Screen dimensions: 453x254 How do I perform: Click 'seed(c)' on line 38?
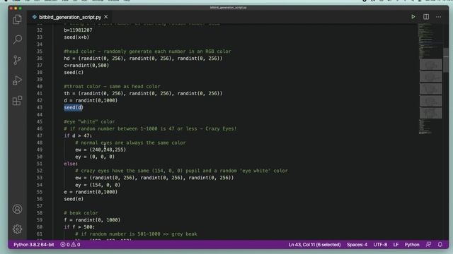pyautogui.click(x=74, y=72)
